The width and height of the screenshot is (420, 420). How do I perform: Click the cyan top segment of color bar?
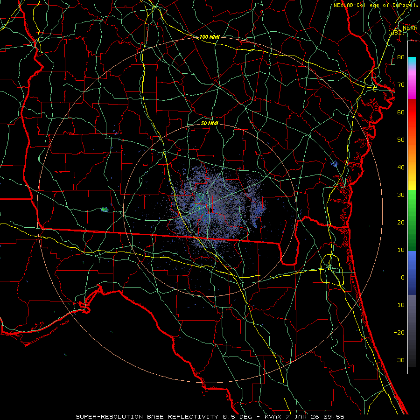pyautogui.click(x=412, y=61)
